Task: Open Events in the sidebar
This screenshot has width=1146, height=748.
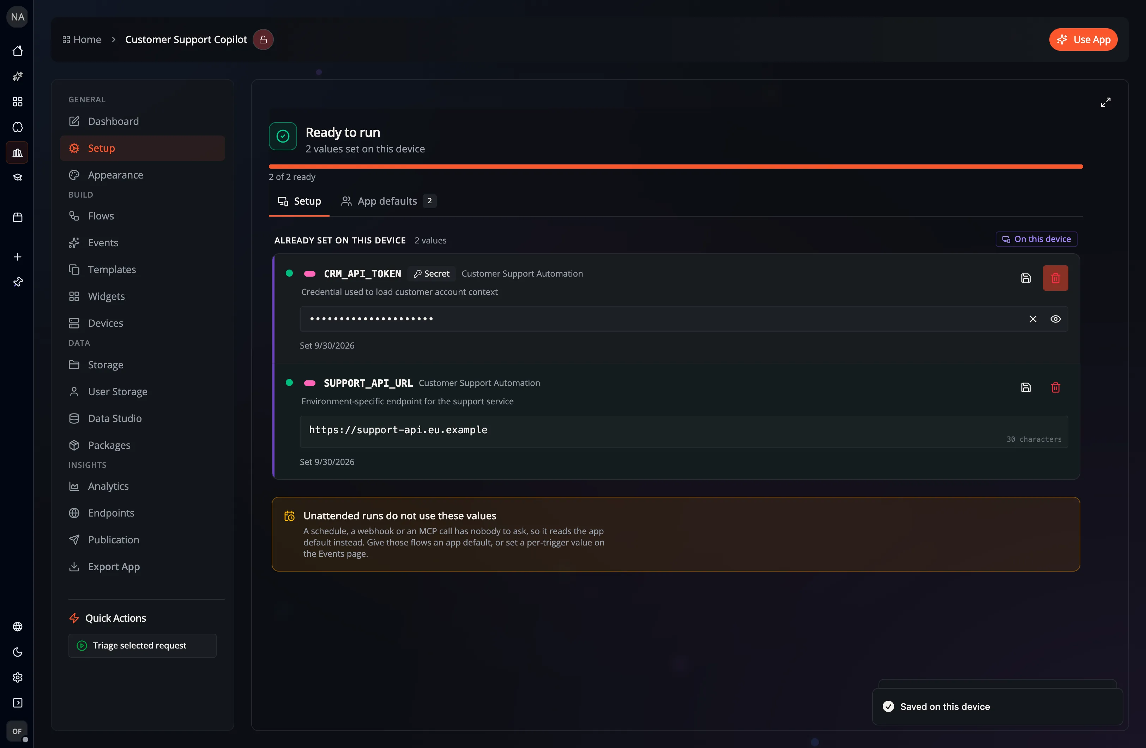Action: [142, 243]
